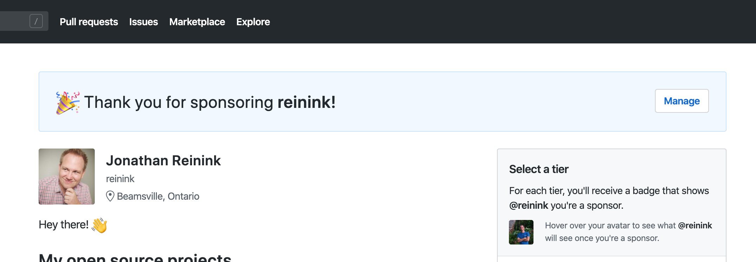Click the Beamsville, Ontario location text
The height and width of the screenshot is (262, 756).
[158, 196]
